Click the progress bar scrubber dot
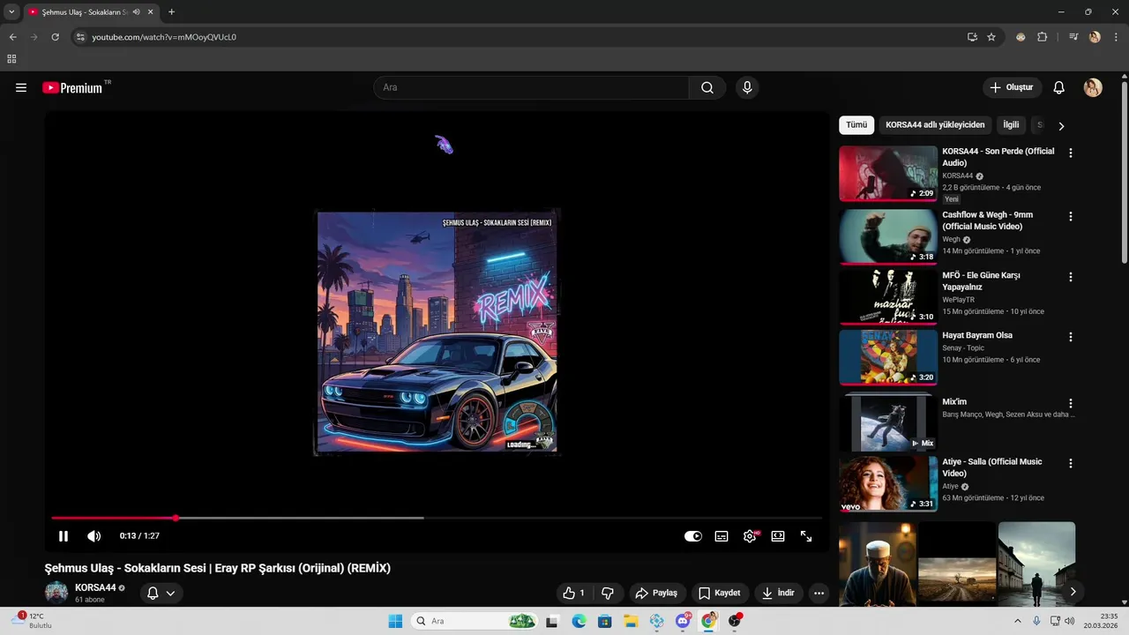This screenshot has width=1129, height=635. [x=176, y=518]
